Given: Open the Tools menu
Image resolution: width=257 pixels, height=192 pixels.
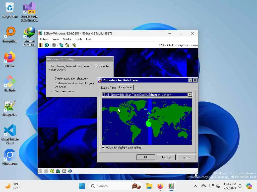Looking at the screenshot, I should click(x=79, y=39).
